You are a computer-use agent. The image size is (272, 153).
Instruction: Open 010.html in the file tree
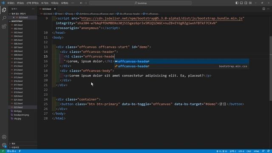click(23, 59)
